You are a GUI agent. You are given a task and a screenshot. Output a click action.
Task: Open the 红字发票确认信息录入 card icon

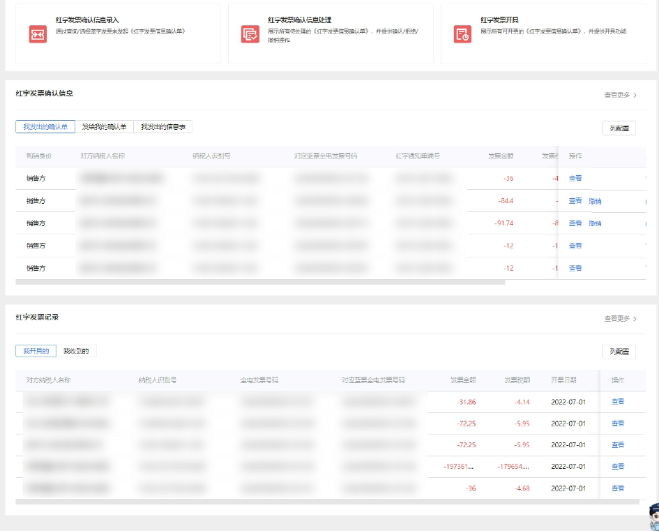point(38,34)
